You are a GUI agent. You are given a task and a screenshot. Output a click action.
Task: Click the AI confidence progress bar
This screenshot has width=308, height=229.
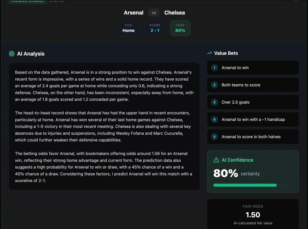point(253,185)
